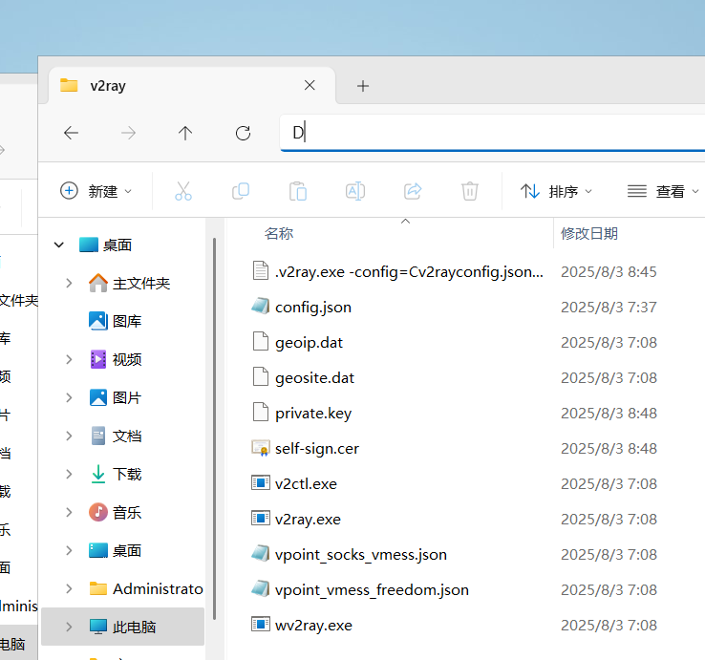The image size is (705, 660).
Task: Open 主文件夹 in the sidebar
Action: click(130, 284)
